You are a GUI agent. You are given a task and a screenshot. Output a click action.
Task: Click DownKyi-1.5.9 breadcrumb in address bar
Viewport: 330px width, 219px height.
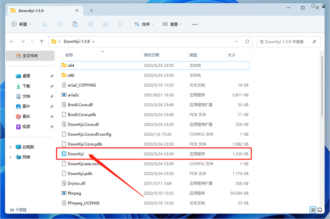tap(77, 41)
